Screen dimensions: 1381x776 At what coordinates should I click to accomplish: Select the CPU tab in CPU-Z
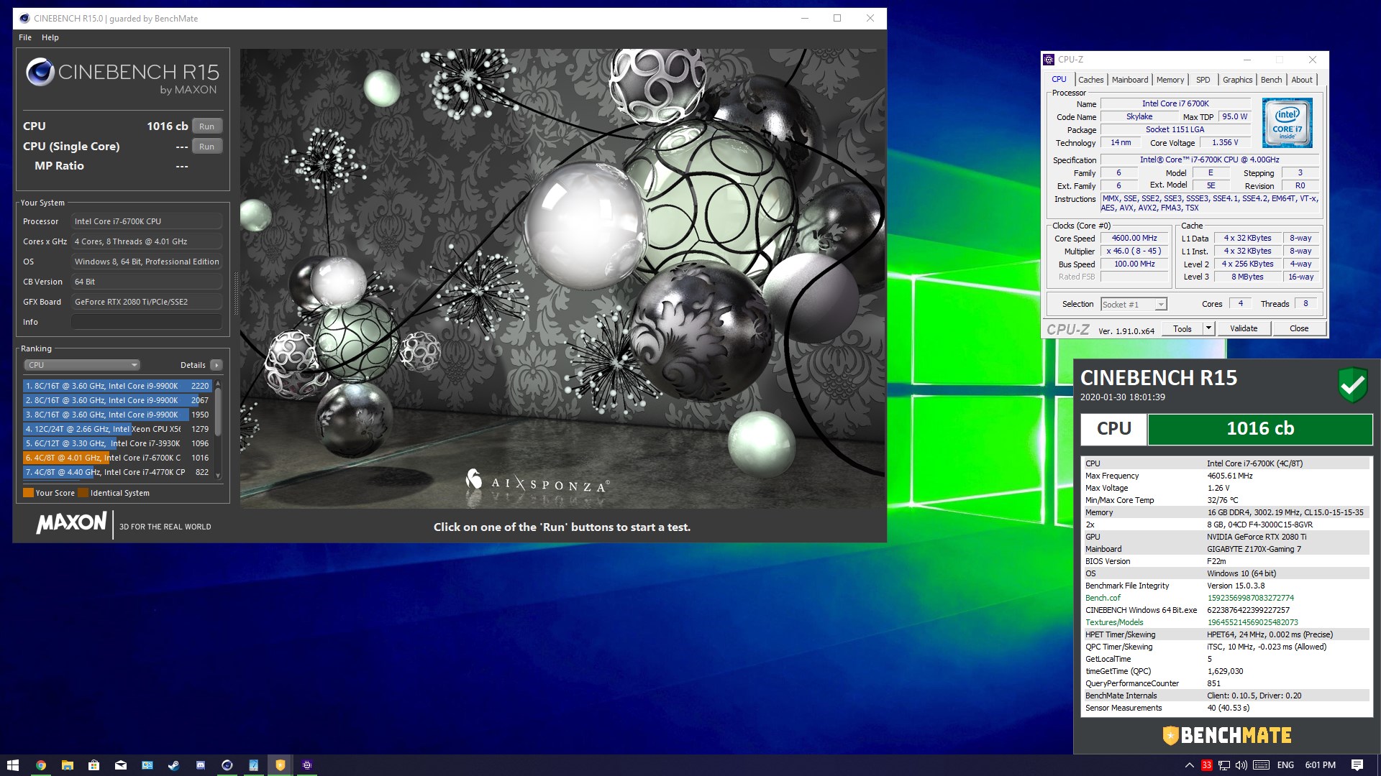[x=1059, y=79]
